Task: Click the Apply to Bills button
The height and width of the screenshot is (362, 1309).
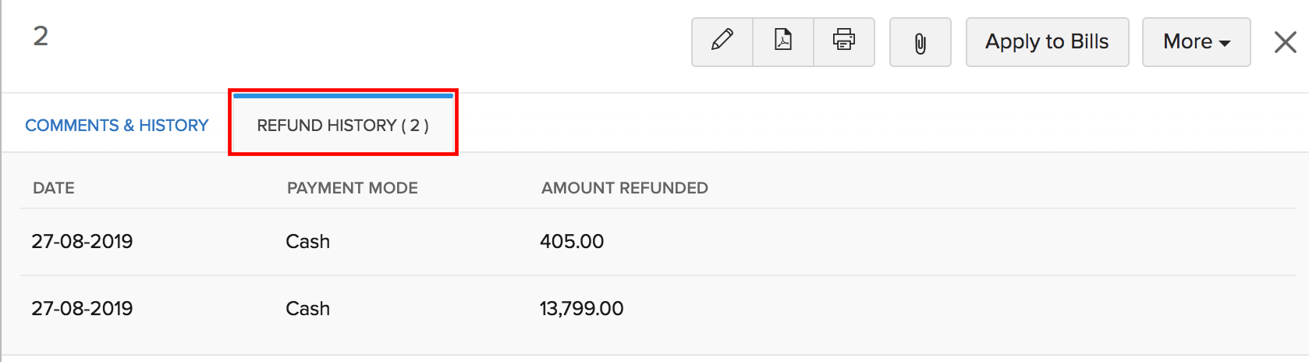Action: 1047,42
